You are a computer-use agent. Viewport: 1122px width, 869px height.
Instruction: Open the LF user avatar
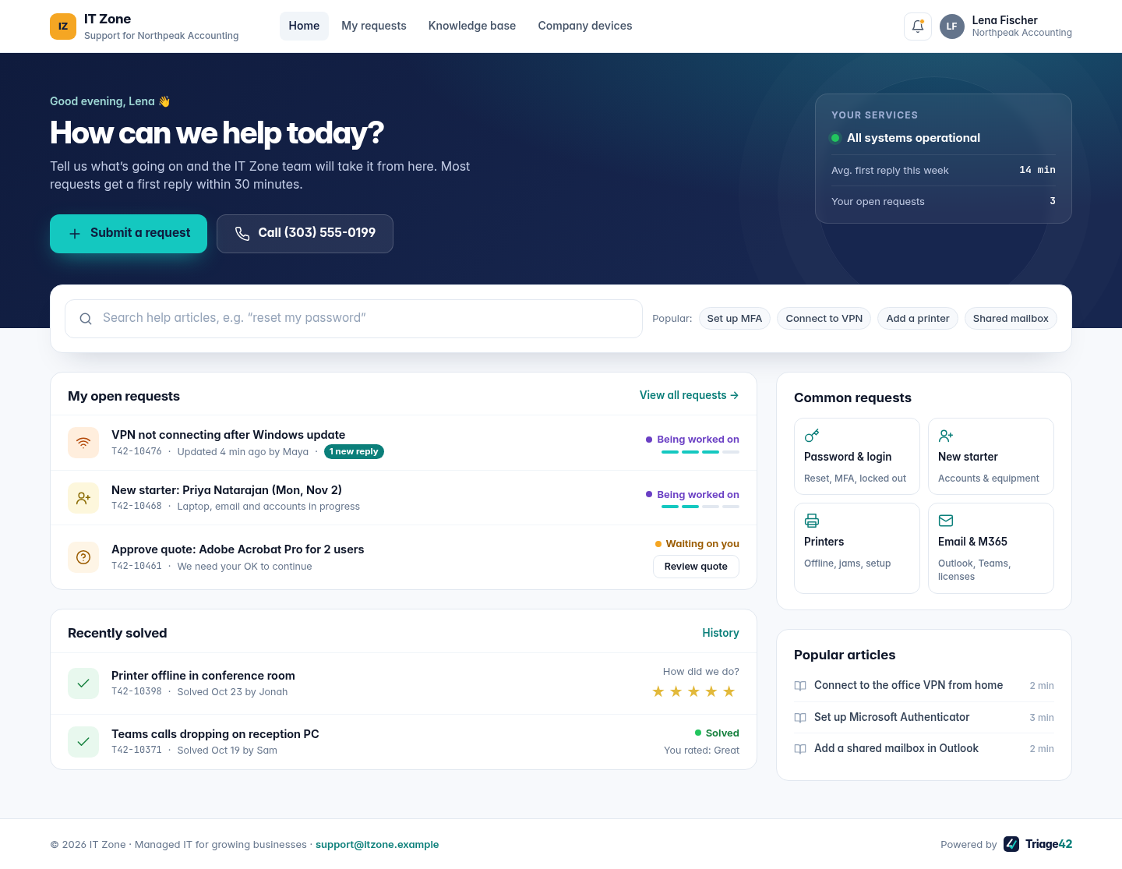952,26
